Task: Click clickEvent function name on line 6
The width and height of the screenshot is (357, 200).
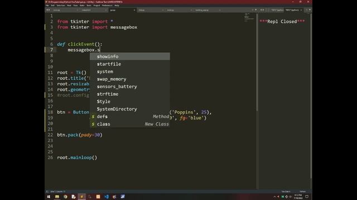Action: tap(81, 44)
